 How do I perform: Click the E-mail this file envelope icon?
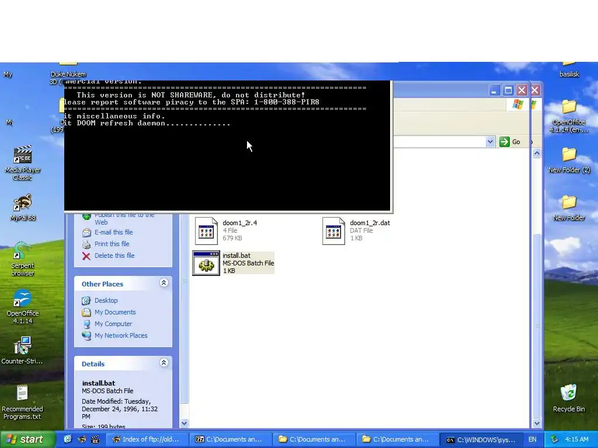(86, 232)
